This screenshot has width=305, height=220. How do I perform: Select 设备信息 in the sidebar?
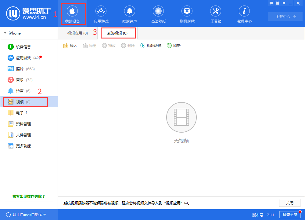(x=29, y=47)
